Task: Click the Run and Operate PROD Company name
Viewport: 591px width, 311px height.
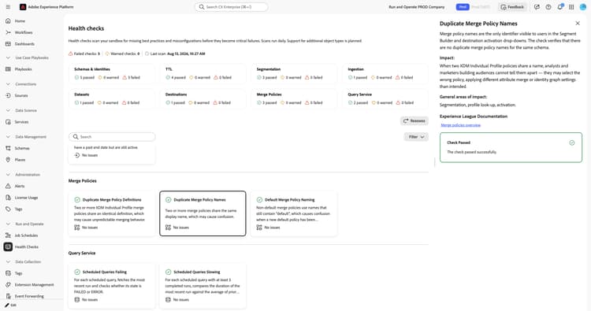Action: pos(417,7)
